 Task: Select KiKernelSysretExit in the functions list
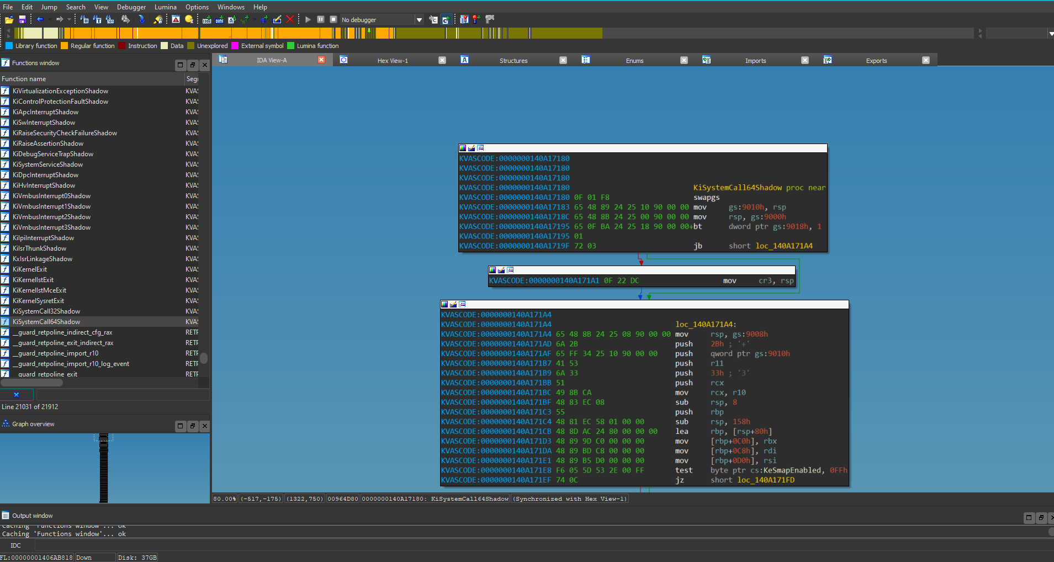pyautogui.click(x=39, y=301)
